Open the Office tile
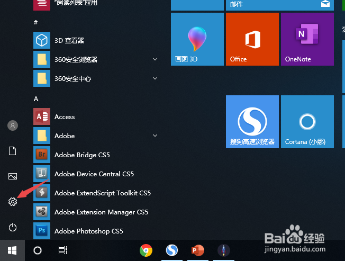 coord(252,39)
